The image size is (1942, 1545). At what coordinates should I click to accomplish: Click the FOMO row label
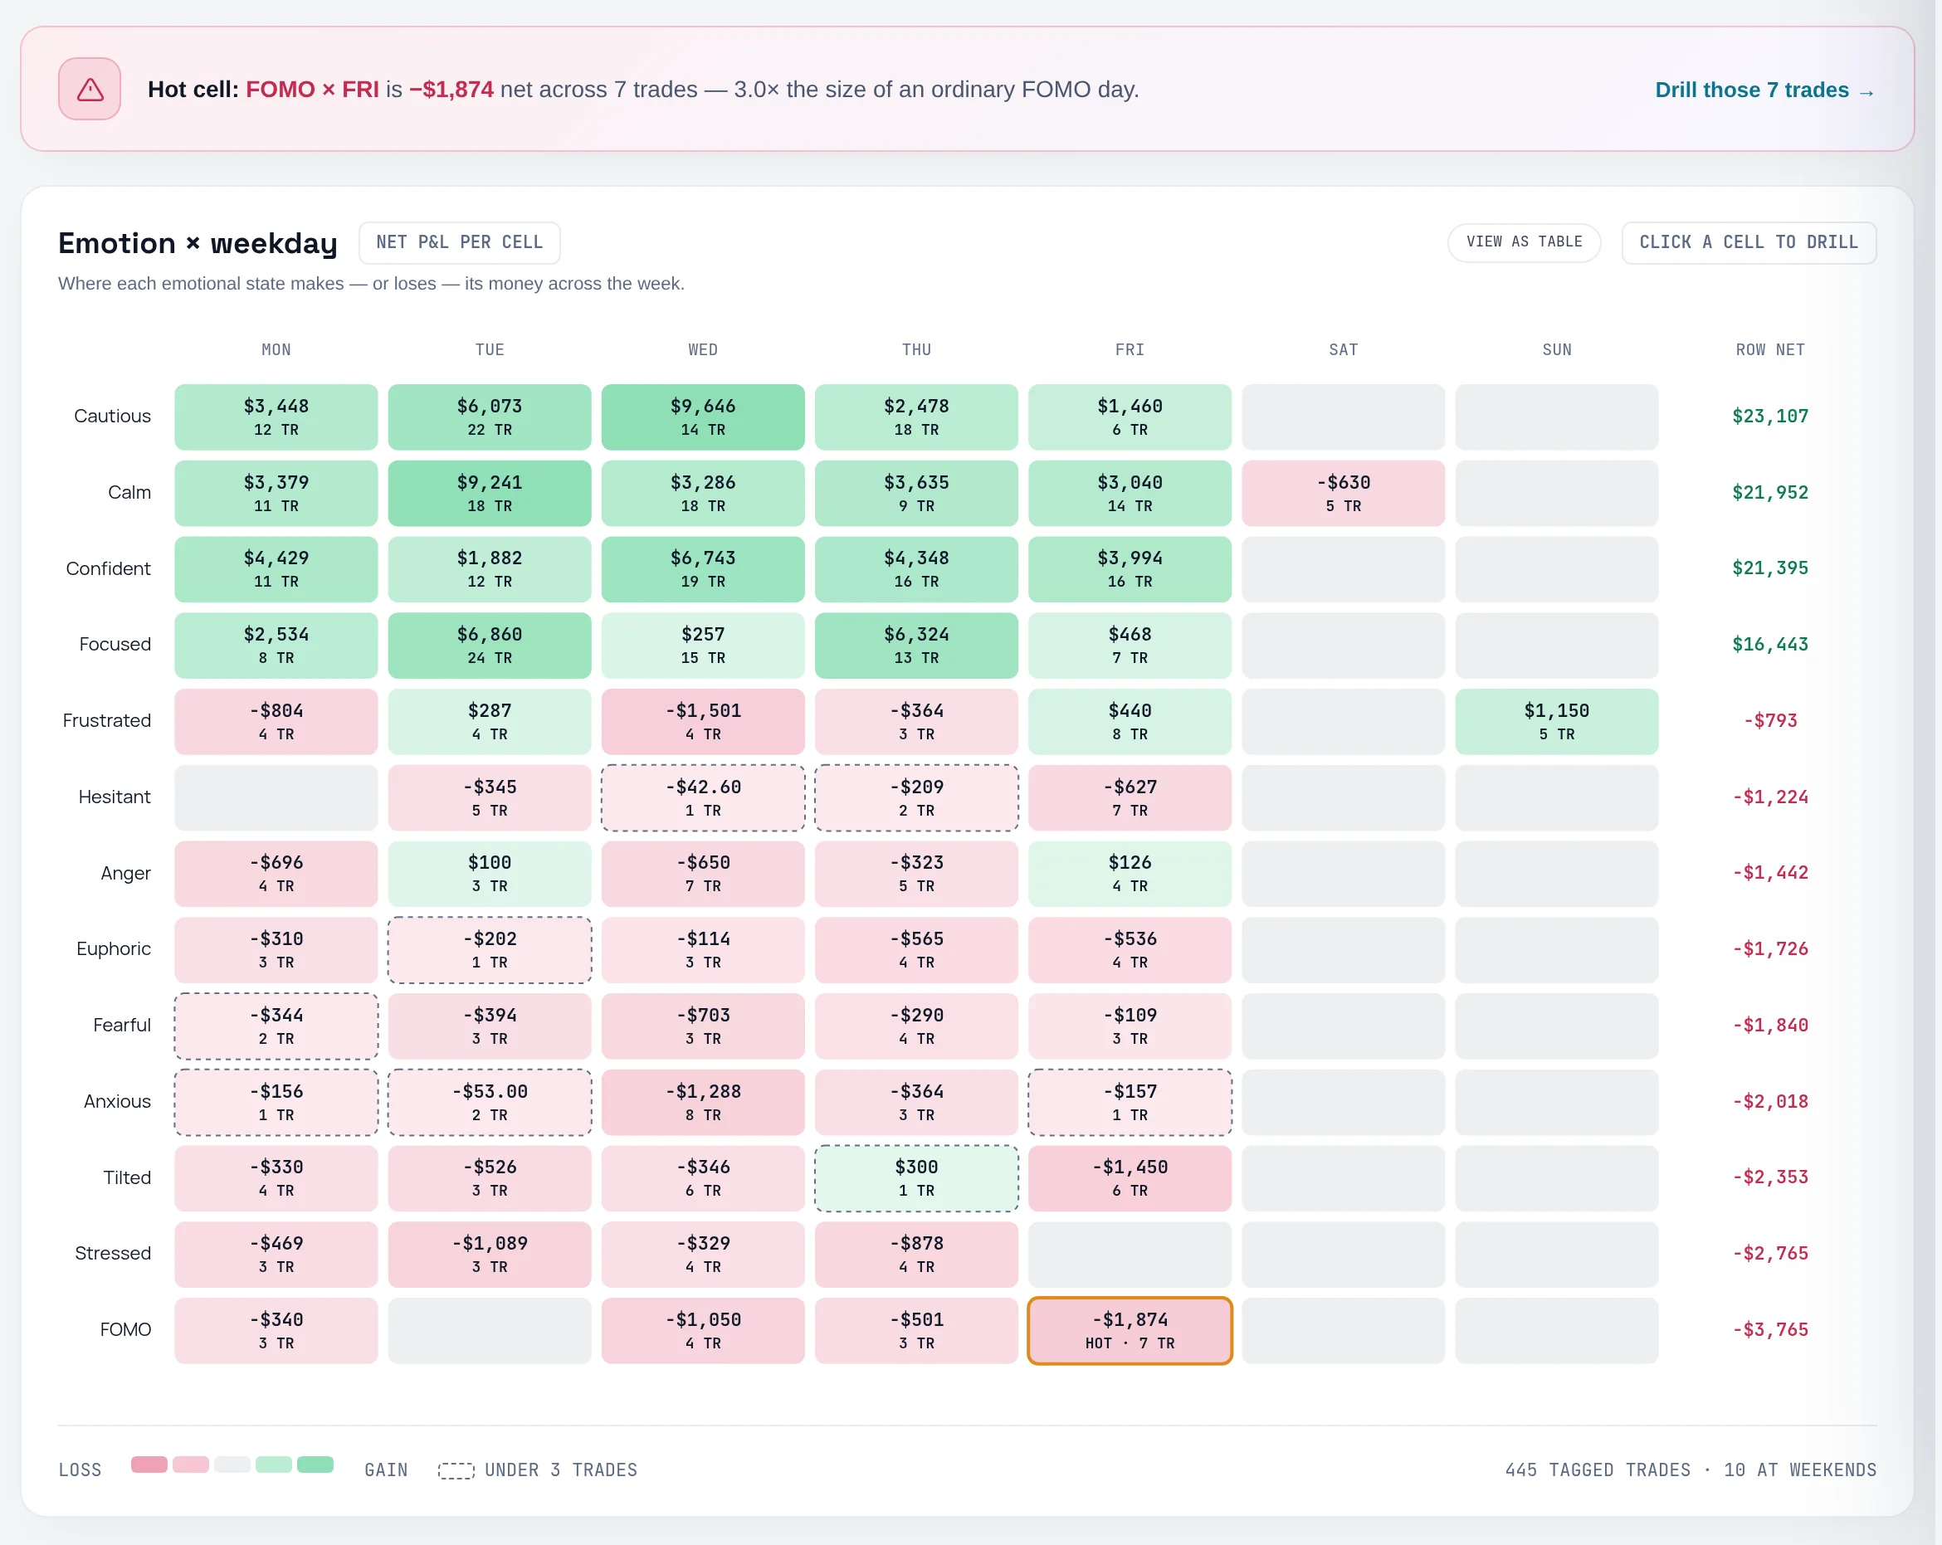point(125,1330)
